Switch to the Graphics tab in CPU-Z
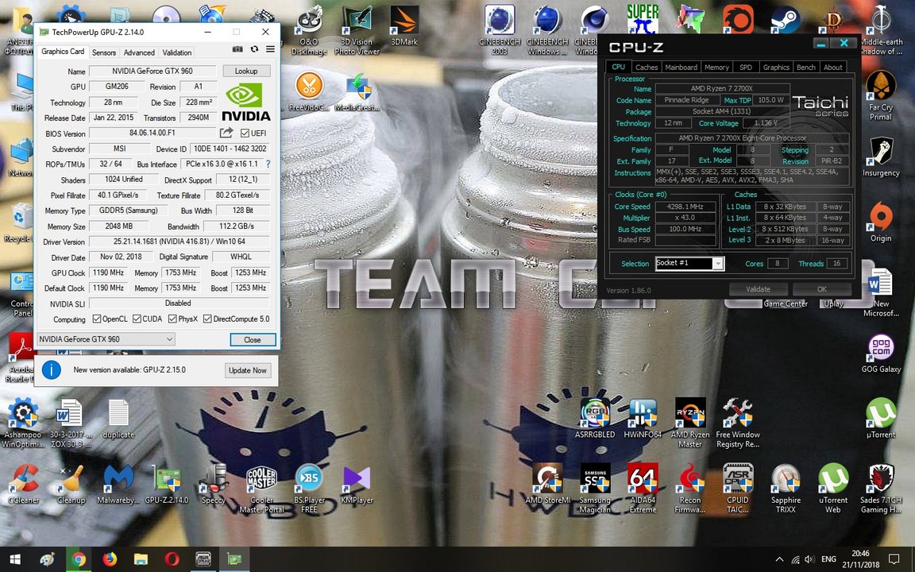Screen dimensions: 915x572 point(776,67)
